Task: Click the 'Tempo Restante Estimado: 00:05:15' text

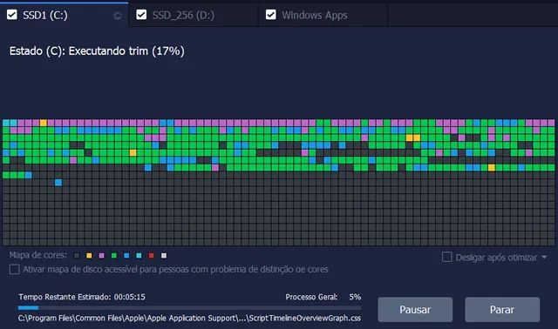Action: click(x=82, y=297)
